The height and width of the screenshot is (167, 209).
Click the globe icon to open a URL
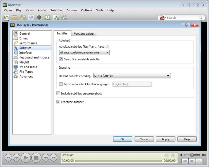31,17
